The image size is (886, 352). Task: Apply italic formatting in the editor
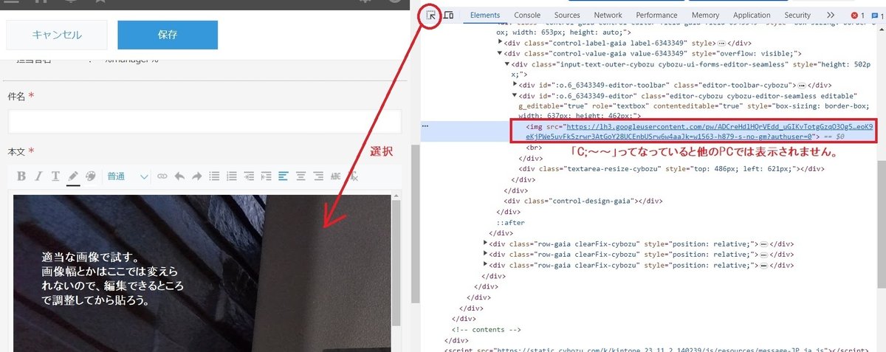[38, 176]
